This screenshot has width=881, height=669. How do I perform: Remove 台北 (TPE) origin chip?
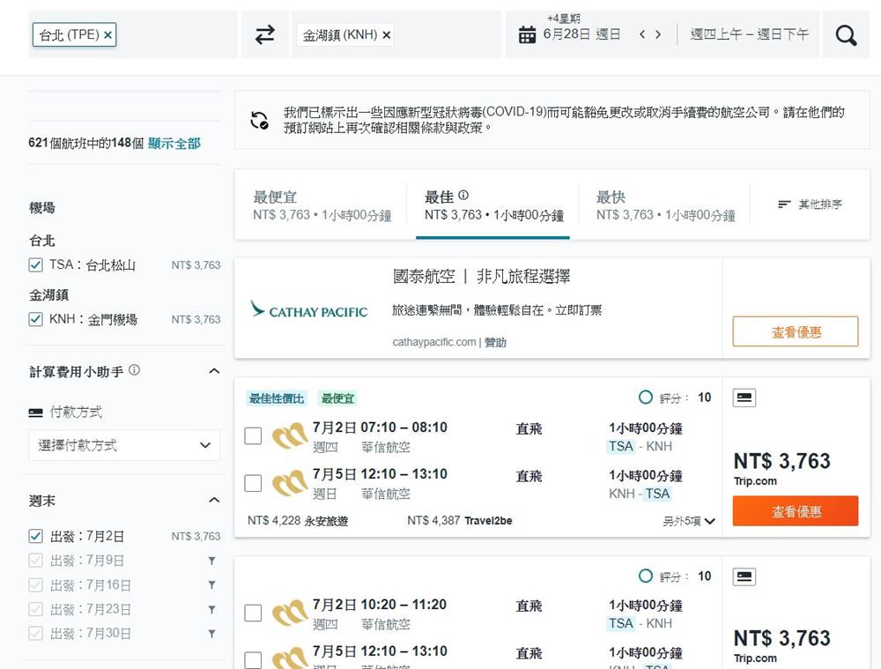pyautogui.click(x=107, y=35)
